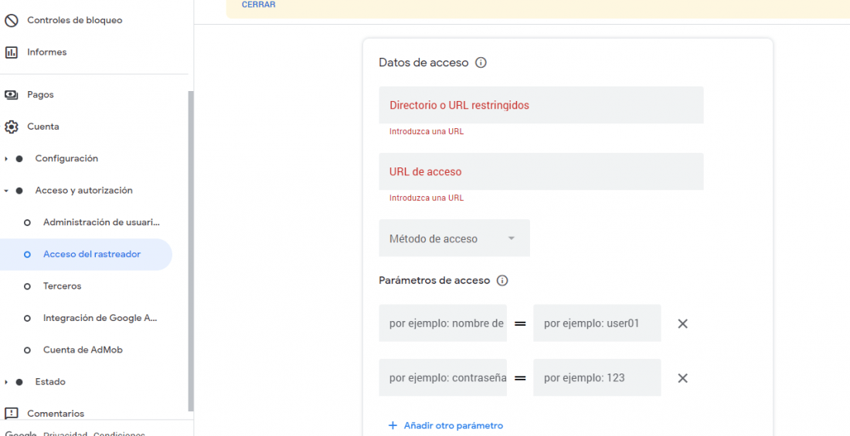Image resolution: width=850 pixels, height=436 pixels.
Task: Click the Controles de bloqueo block icon
Action: point(11,21)
